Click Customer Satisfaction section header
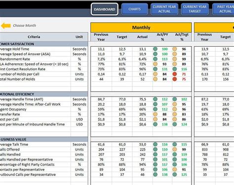Viewport: 234px width, 185px height. coord(44,44)
